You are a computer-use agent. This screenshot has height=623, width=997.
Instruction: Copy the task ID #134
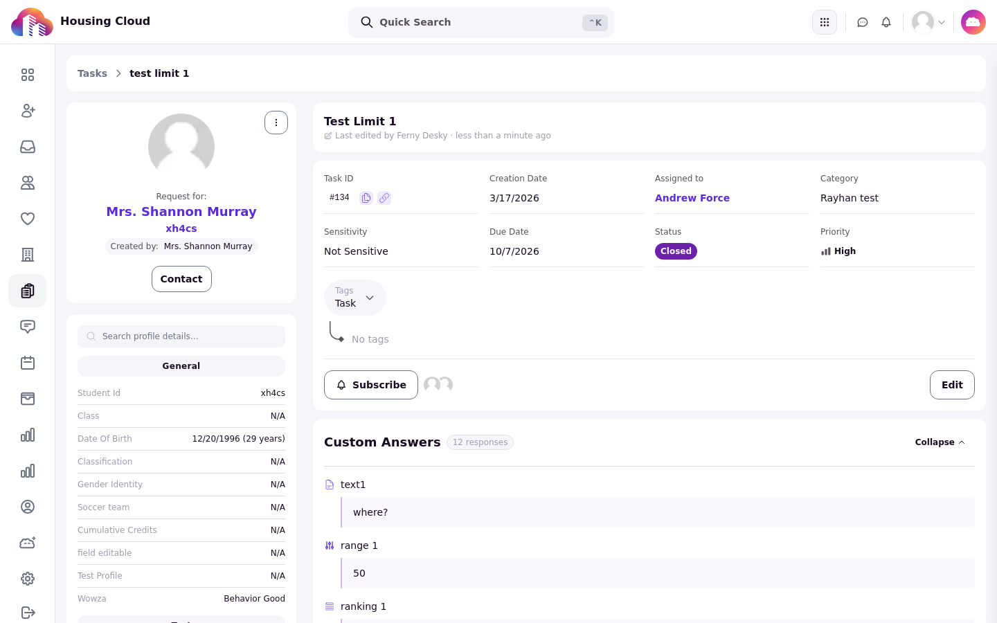pyautogui.click(x=366, y=198)
